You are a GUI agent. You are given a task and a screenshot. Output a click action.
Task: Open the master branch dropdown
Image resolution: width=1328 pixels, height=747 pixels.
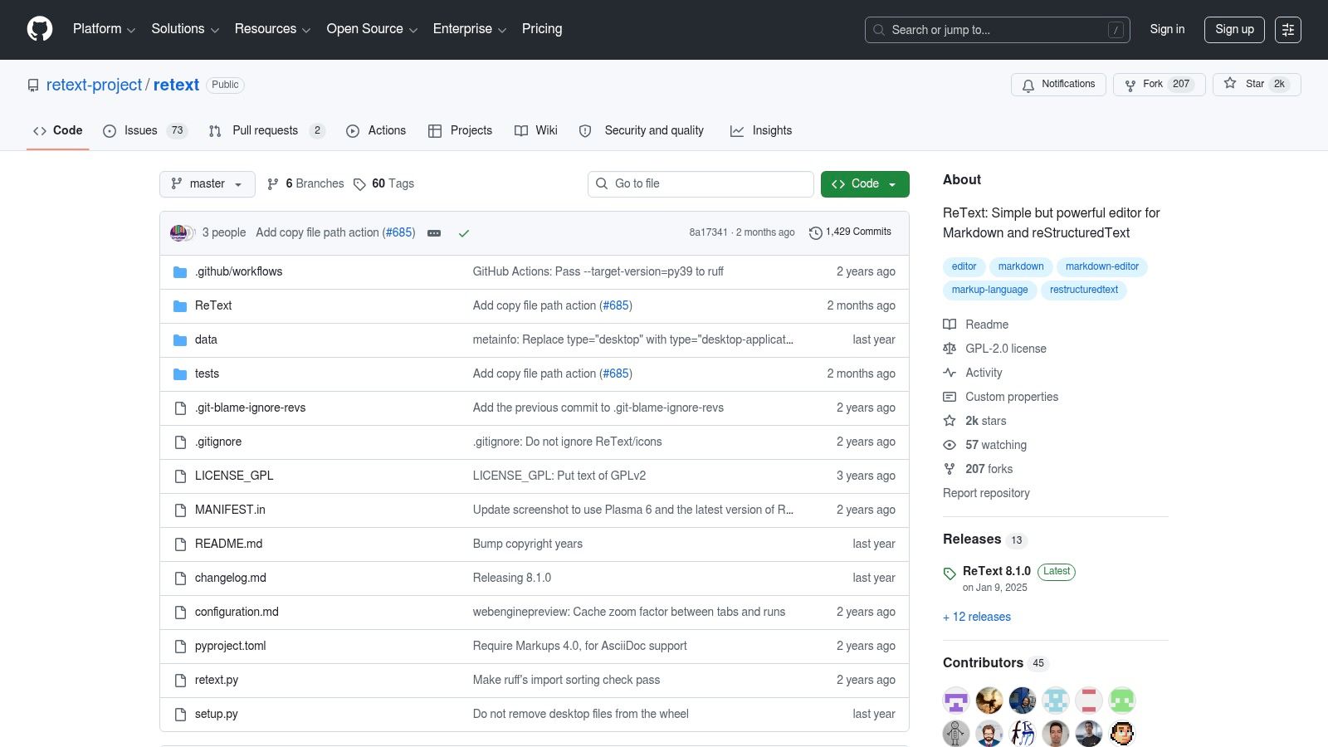click(x=207, y=184)
